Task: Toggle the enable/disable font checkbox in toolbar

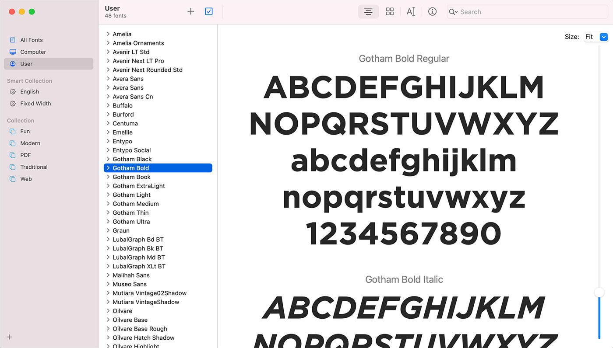Action: click(209, 12)
